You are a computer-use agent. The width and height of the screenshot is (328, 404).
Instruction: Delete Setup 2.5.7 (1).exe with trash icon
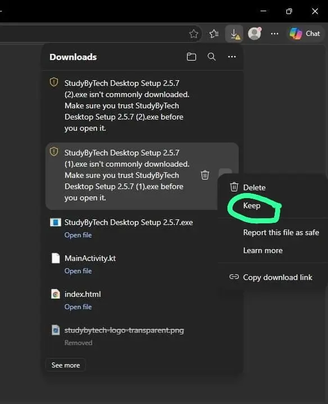click(205, 175)
